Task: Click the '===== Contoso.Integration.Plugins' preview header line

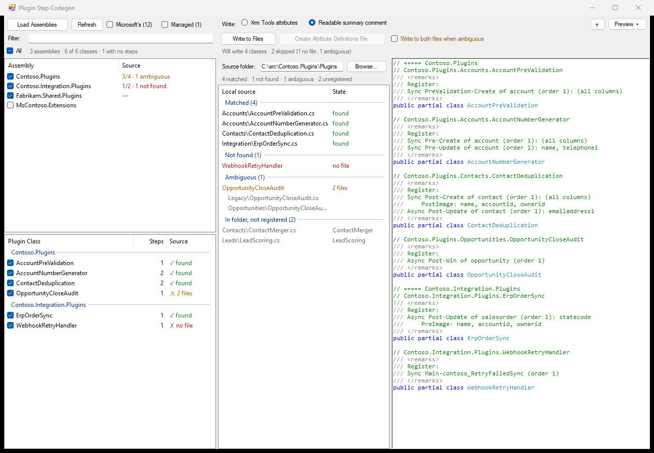Action: [x=457, y=289]
